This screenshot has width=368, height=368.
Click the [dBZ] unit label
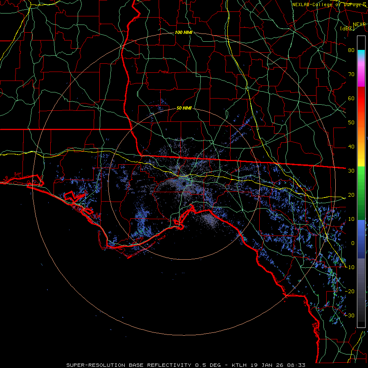point(347,28)
